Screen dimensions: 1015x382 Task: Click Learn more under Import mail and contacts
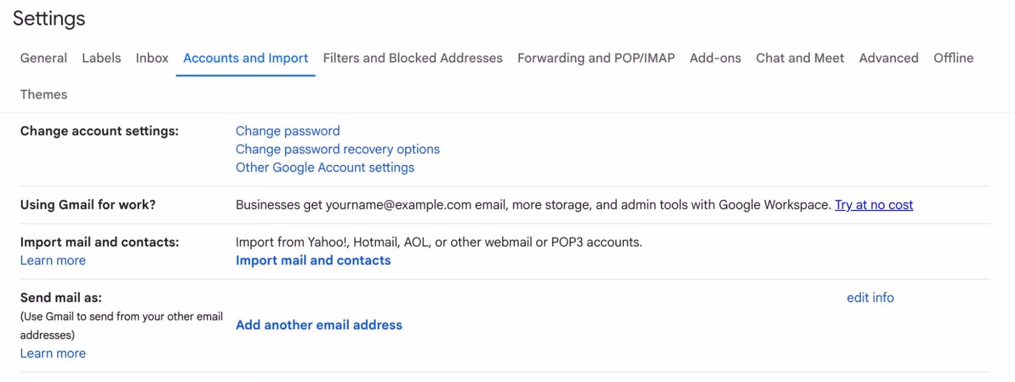click(x=52, y=260)
